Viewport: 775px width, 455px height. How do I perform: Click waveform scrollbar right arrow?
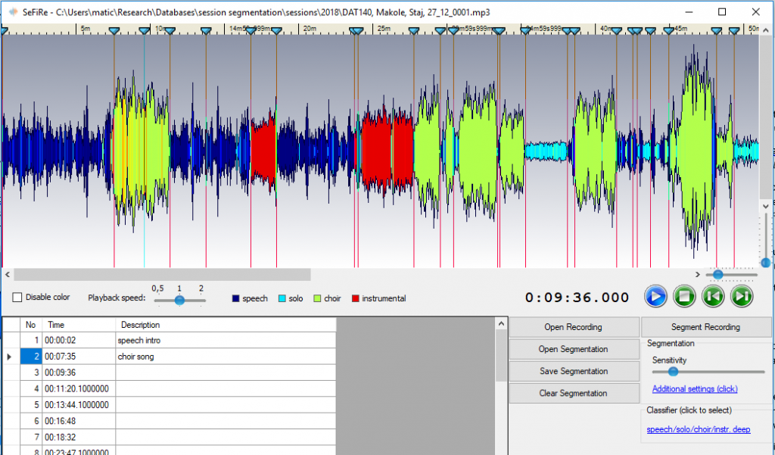697,275
